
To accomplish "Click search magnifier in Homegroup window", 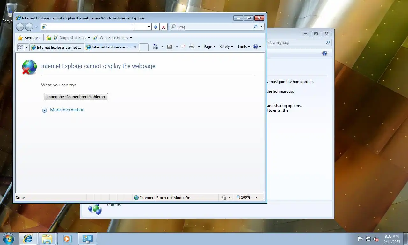I will pos(328,42).
